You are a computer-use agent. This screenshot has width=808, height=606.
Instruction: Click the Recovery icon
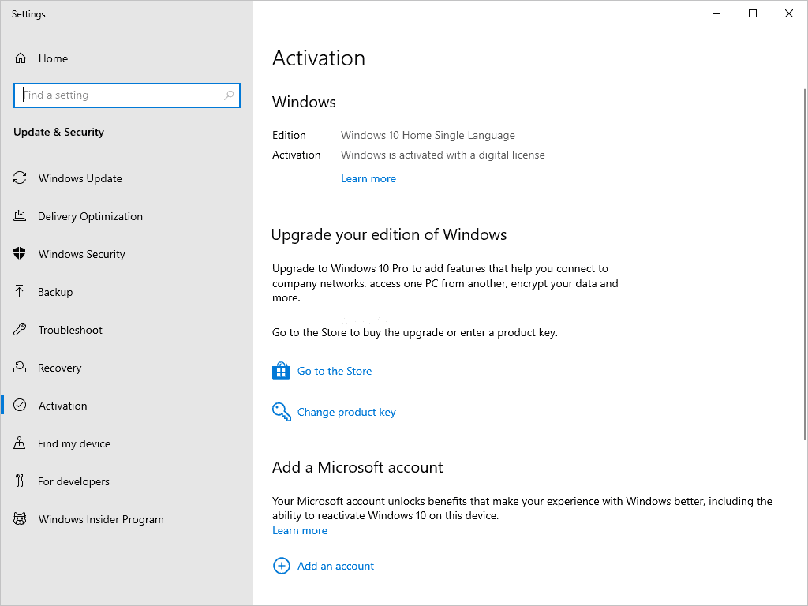(20, 368)
